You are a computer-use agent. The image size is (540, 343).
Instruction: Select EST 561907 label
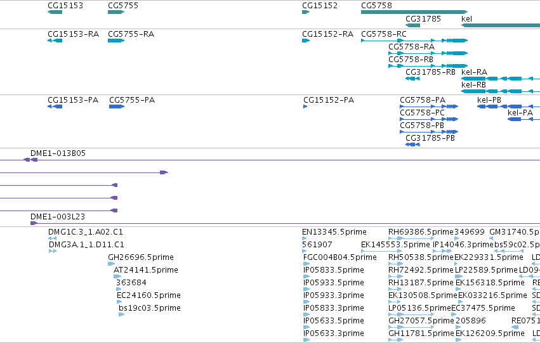click(317, 245)
